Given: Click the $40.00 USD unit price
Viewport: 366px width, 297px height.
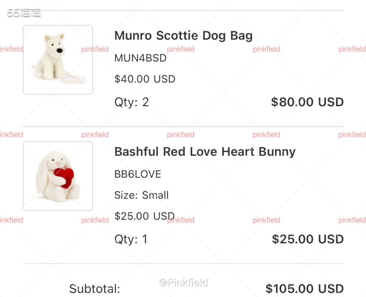Looking at the screenshot, I should click(145, 79).
